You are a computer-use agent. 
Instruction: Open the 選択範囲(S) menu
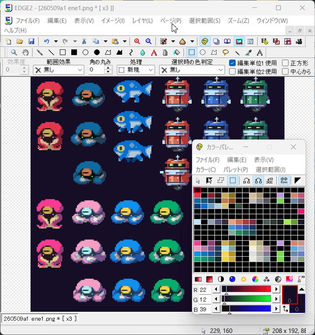205,21
